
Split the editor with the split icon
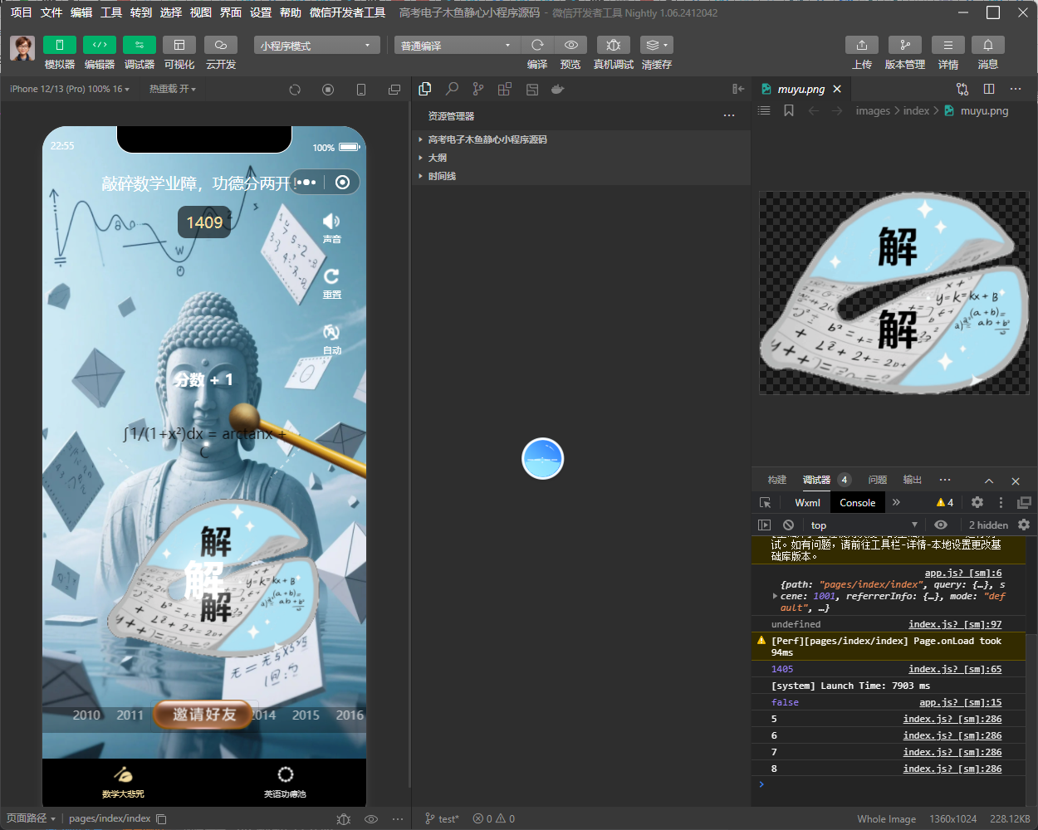pyautogui.click(x=989, y=89)
